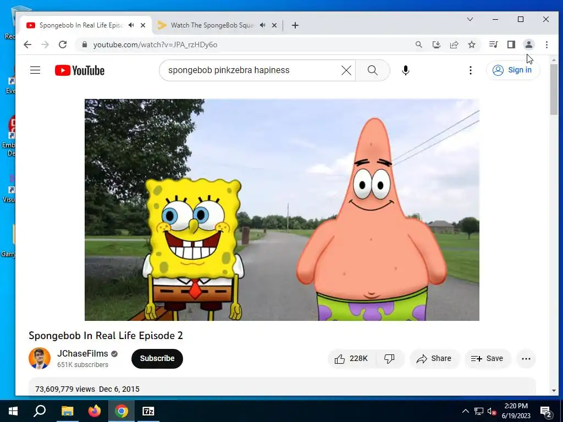Open the taskbar clock and calendar
563x422 pixels.
(x=516, y=411)
